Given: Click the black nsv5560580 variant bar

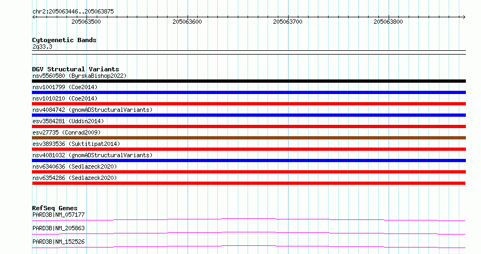Looking at the screenshot, I should [x=249, y=81].
